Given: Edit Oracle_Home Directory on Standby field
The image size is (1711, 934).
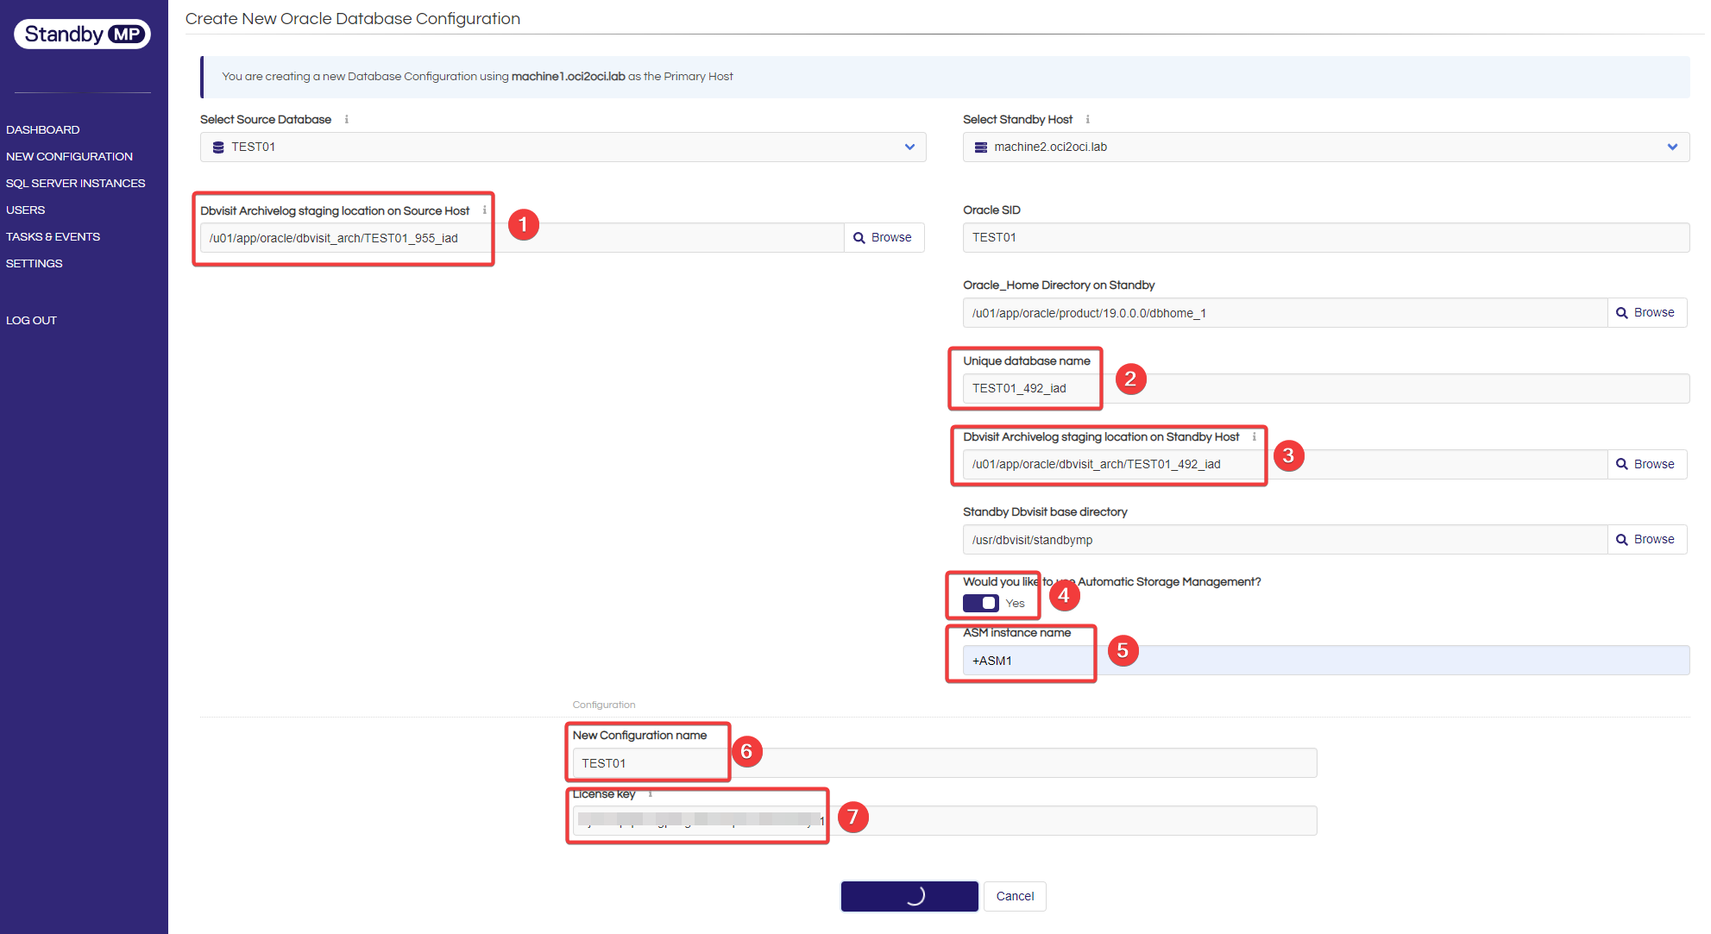Looking at the screenshot, I should point(1285,313).
